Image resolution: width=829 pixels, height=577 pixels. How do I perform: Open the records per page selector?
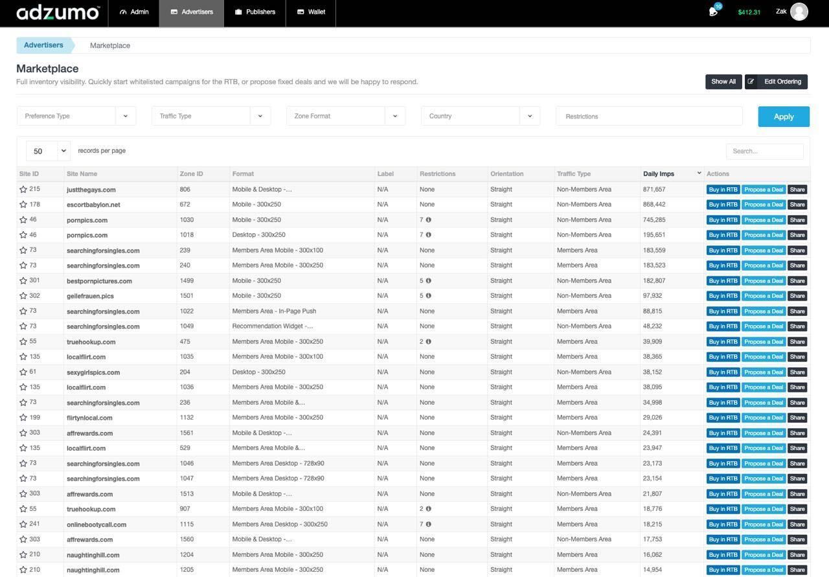pyautogui.click(x=49, y=151)
